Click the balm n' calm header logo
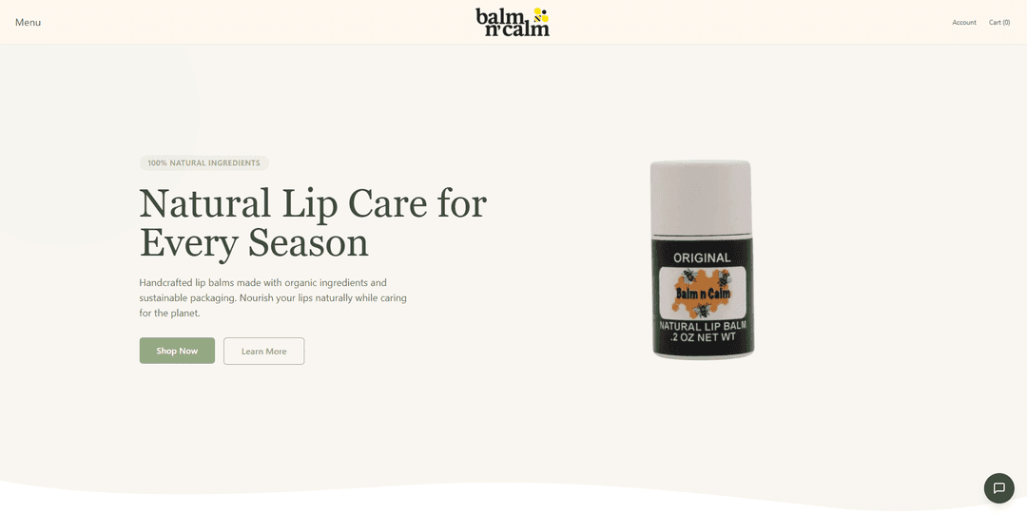The image size is (1027, 514). pos(513,22)
